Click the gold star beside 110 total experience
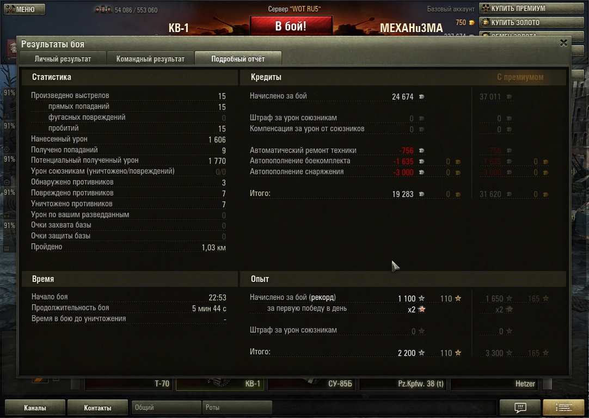589x418 pixels. pos(458,353)
